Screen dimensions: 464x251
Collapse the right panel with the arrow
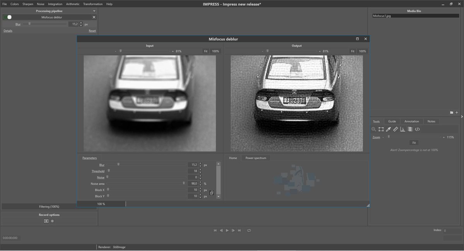462,116
